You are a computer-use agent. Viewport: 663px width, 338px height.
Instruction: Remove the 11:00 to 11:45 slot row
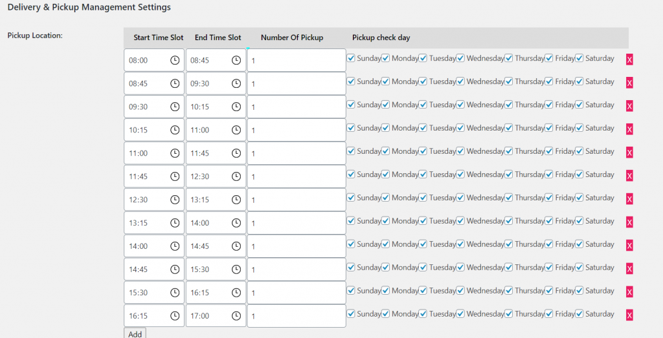pyautogui.click(x=629, y=153)
